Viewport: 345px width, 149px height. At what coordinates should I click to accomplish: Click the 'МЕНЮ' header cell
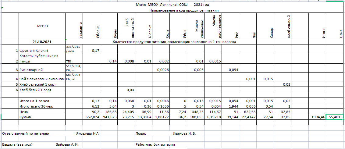coord(42,26)
